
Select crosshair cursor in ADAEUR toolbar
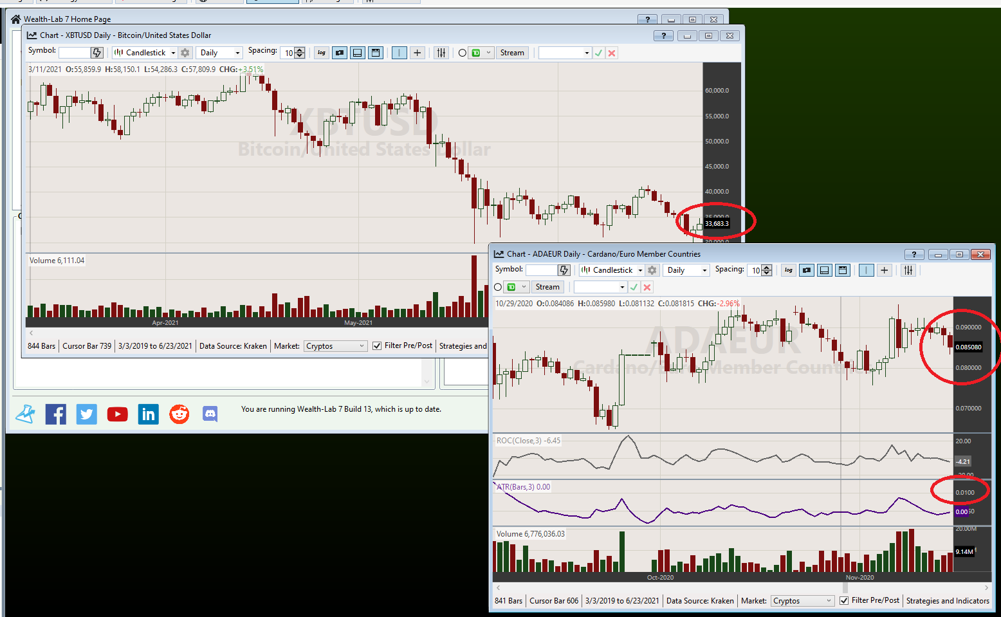(x=885, y=270)
